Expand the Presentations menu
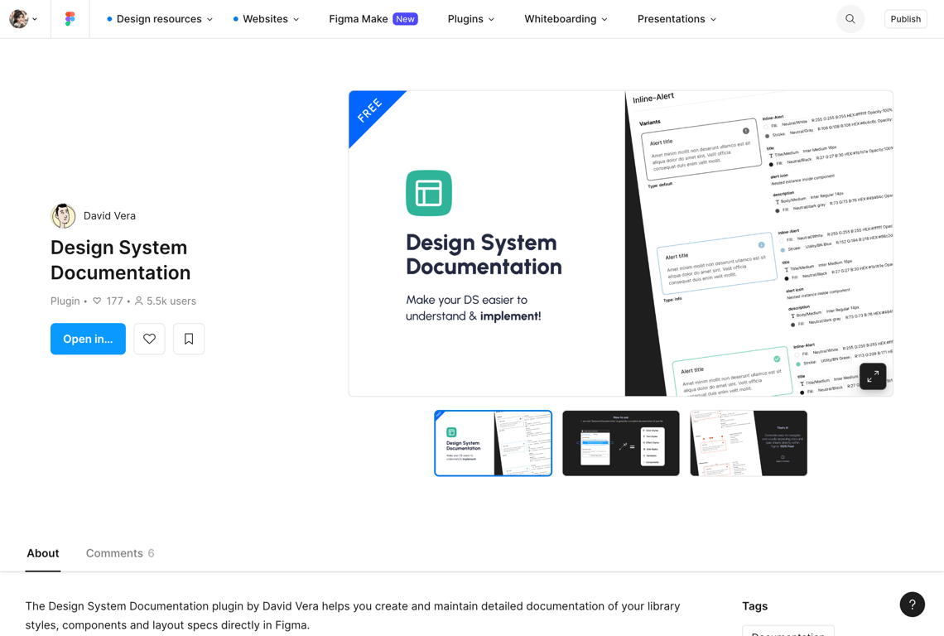 click(677, 18)
